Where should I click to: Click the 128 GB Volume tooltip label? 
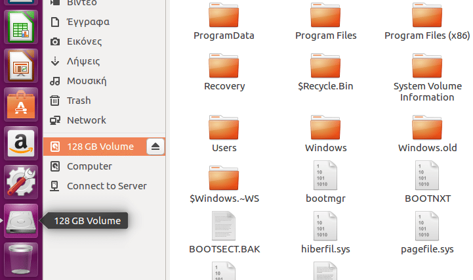87,221
